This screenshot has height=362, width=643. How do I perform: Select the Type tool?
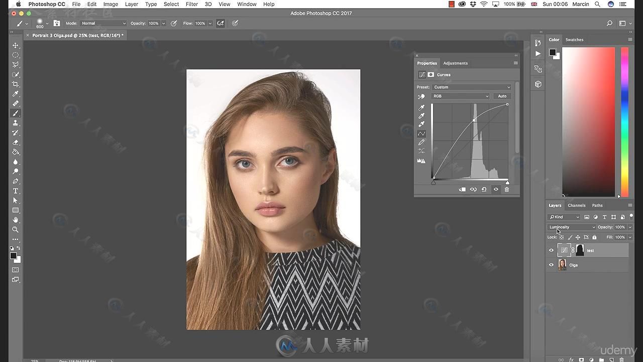click(16, 191)
